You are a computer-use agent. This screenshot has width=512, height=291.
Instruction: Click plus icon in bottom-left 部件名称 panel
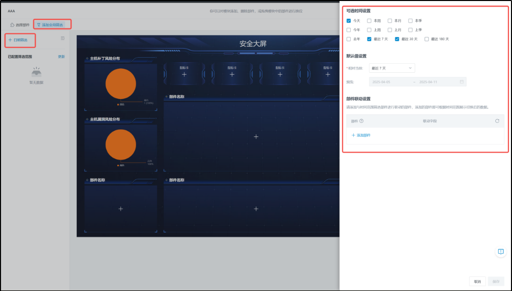pyautogui.click(x=120, y=209)
